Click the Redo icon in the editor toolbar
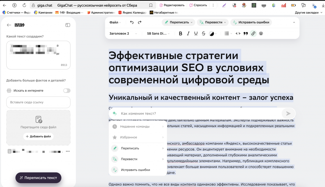Image resolution: width=325 pixels, height=187 pixels. click(x=140, y=22)
